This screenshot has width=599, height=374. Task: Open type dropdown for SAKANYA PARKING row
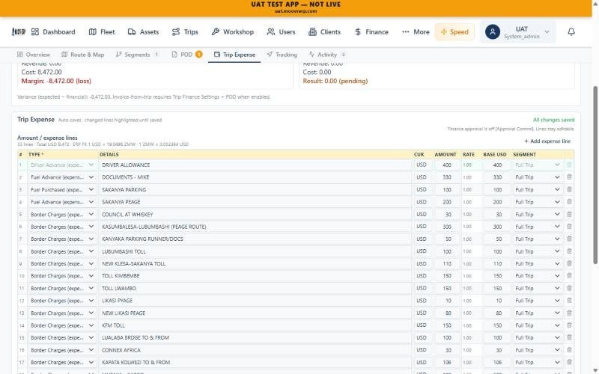click(x=62, y=190)
